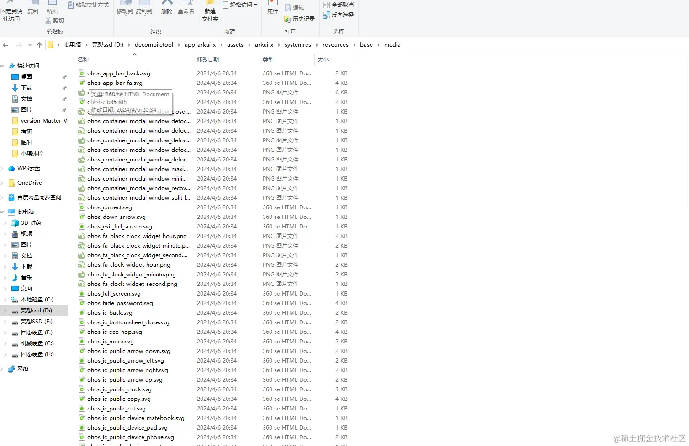Select file ohos_exit_full_screen.svg

click(x=120, y=227)
